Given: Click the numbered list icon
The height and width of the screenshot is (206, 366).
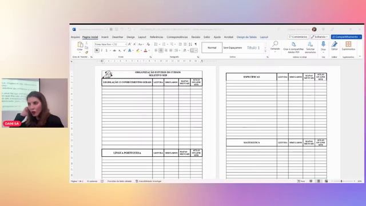Looking at the screenshot, I should click(x=164, y=44).
